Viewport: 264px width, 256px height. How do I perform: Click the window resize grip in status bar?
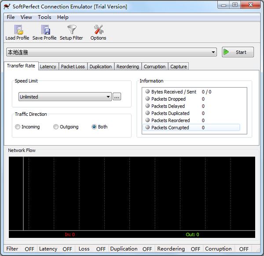coord(258,250)
